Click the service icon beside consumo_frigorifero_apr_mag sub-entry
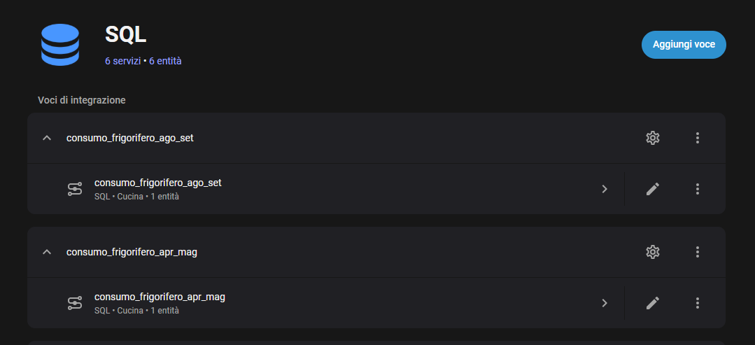Screen dimensions: 755x345 point(75,303)
